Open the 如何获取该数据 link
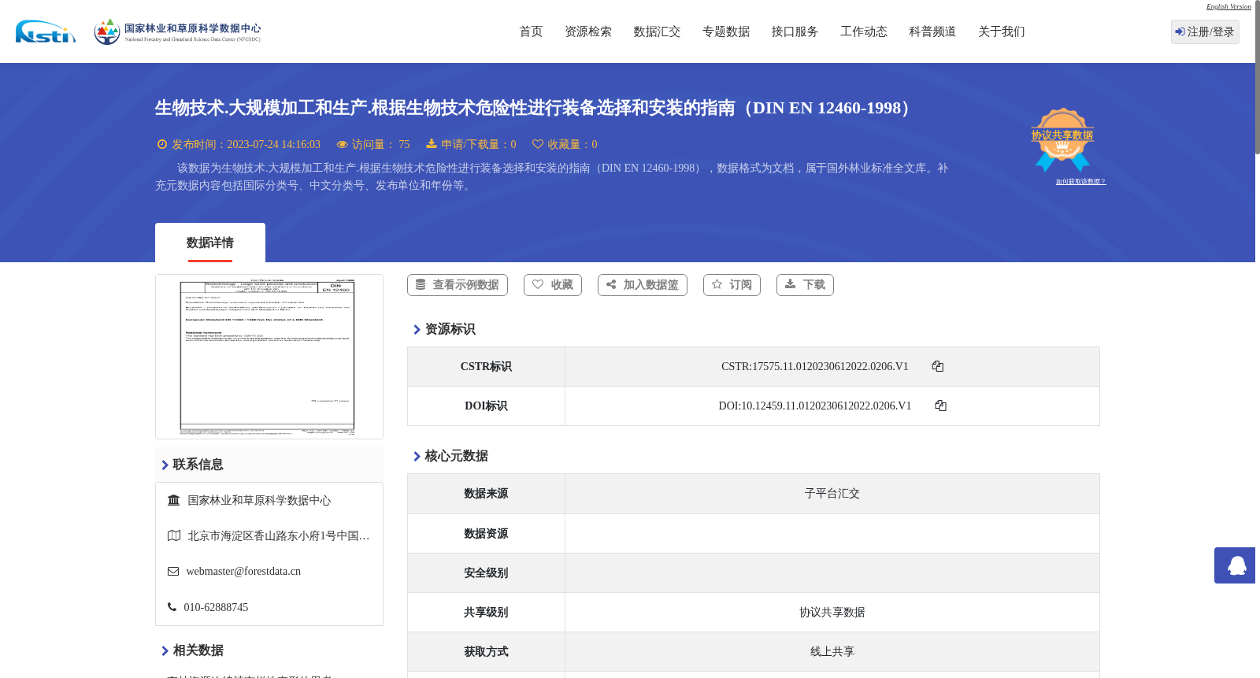The width and height of the screenshot is (1260, 678). coord(1080,182)
